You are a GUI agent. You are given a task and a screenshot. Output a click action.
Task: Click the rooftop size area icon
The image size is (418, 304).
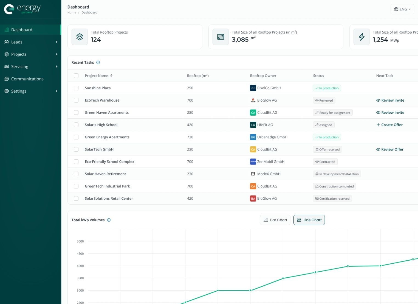tap(221, 37)
